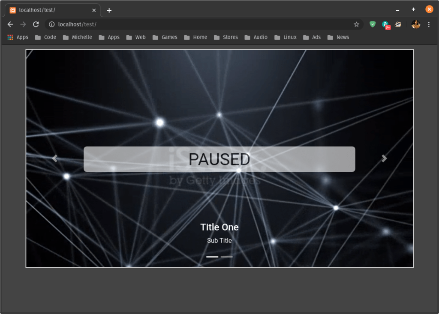The width and height of the screenshot is (439, 314).
Task: Advance to the next carousel slide
Action: coord(384,158)
